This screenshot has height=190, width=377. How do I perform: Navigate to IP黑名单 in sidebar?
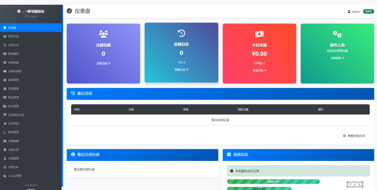coord(13,167)
